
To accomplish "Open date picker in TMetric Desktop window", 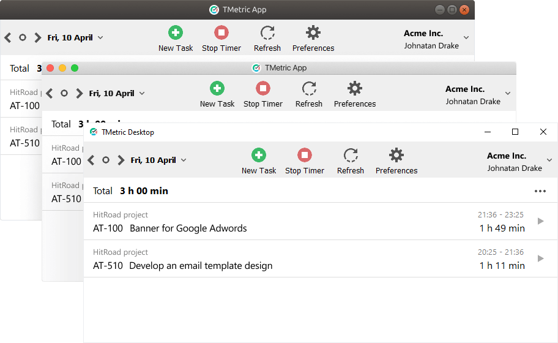I will (x=158, y=160).
